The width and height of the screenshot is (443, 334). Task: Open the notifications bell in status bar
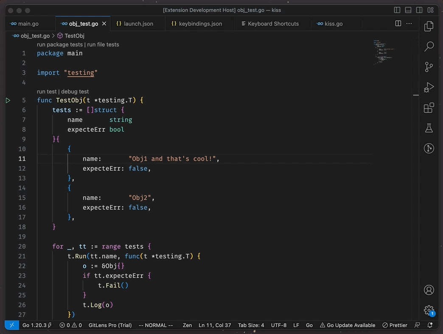pos(430,325)
